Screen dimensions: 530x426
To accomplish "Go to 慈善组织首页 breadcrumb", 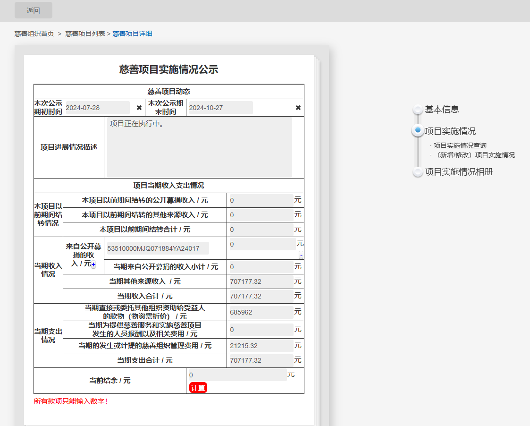I will click(34, 34).
